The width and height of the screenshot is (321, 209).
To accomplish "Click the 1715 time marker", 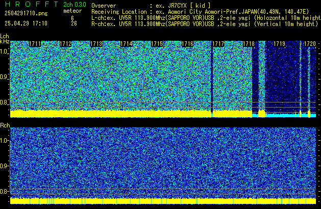I will 157,44.
